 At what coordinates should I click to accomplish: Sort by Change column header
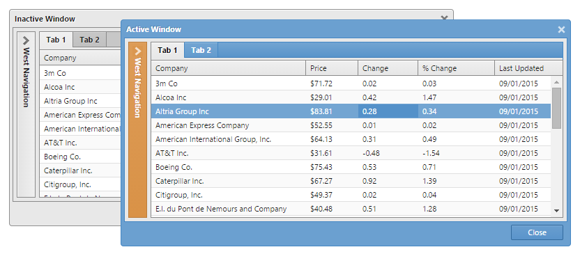tap(388, 68)
